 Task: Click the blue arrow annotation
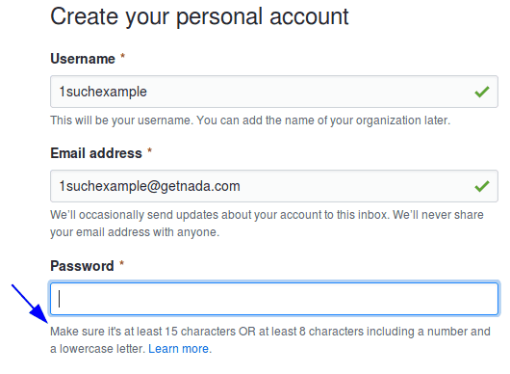point(30,304)
